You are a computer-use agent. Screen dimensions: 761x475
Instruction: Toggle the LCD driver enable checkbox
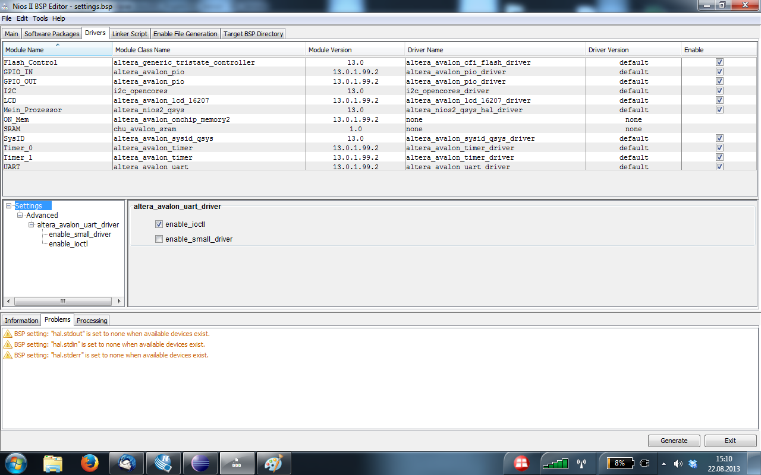719,100
